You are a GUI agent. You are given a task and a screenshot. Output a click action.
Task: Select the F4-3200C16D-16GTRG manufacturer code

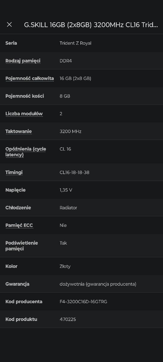coord(84,302)
